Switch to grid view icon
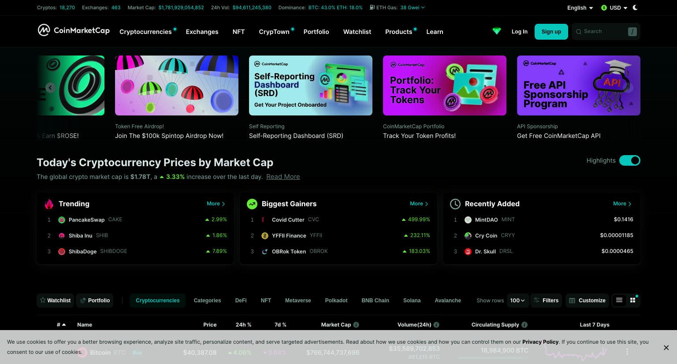This screenshot has height=364, width=677. (632, 300)
